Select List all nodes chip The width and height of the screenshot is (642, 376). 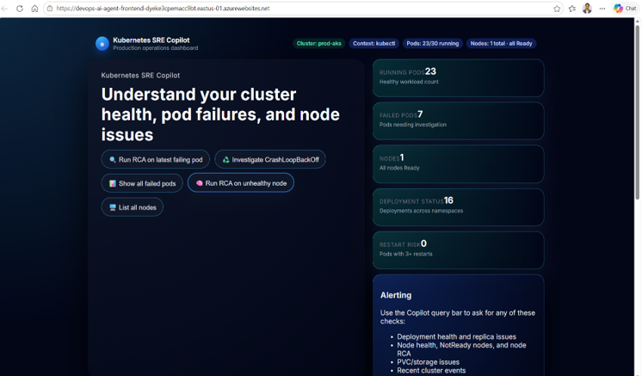click(x=133, y=207)
